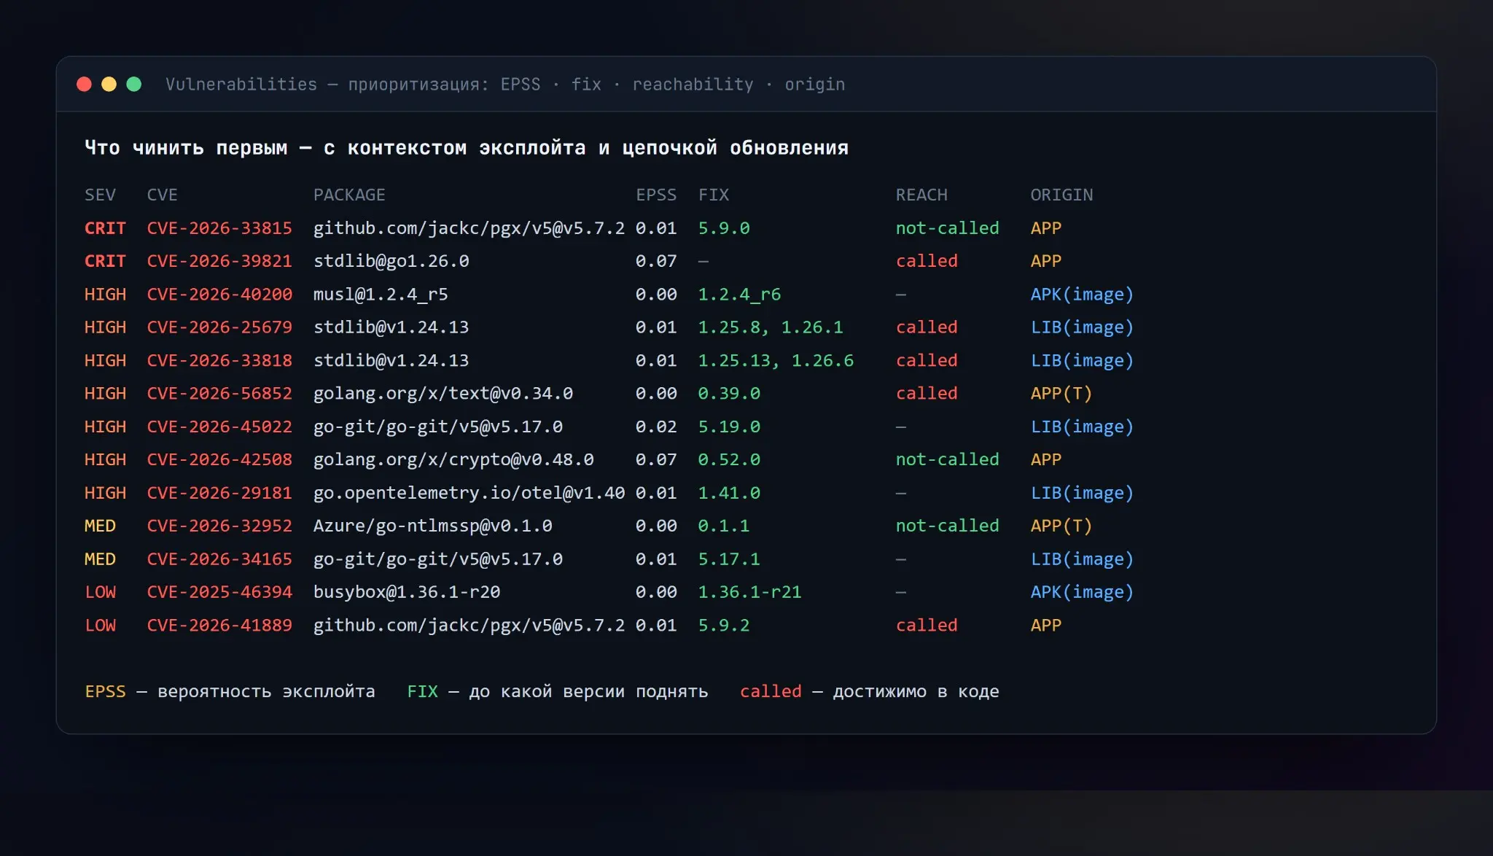Select CVE-2026-45022 row identifier
This screenshot has height=856, width=1493.
pos(219,427)
